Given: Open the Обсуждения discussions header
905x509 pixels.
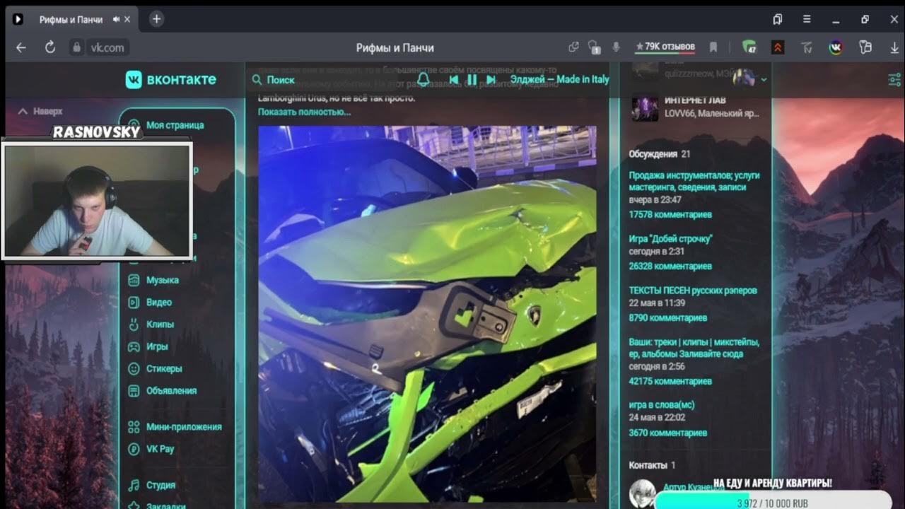Looking at the screenshot, I should coord(660,153).
